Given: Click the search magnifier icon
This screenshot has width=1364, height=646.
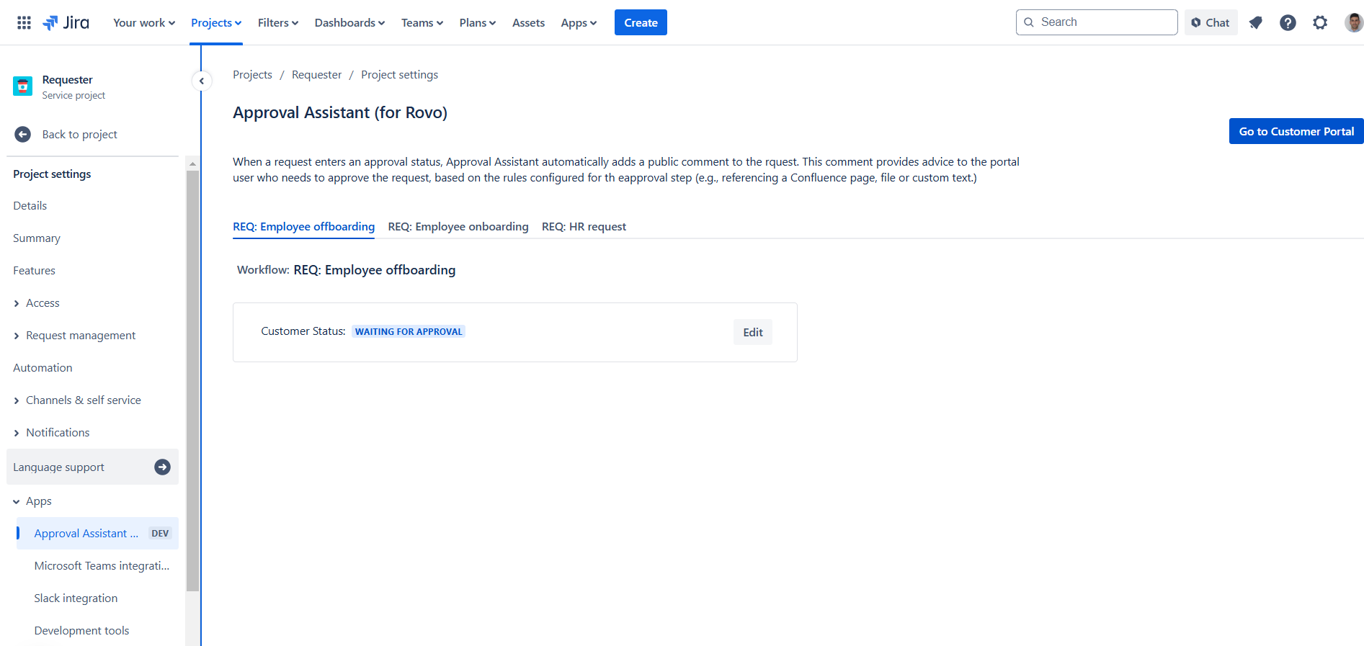Looking at the screenshot, I should [1029, 22].
